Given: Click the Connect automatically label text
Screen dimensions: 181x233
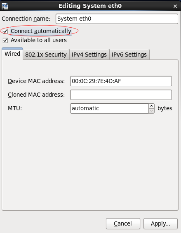Looking at the screenshot, I should pos(41,31).
